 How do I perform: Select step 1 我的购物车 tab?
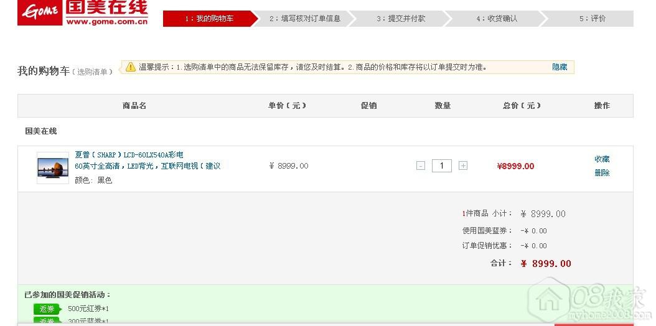[209, 19]
